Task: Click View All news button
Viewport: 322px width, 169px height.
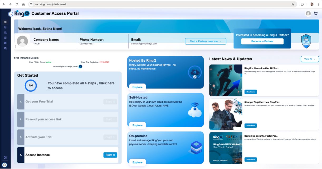Action: pos(310,59)
